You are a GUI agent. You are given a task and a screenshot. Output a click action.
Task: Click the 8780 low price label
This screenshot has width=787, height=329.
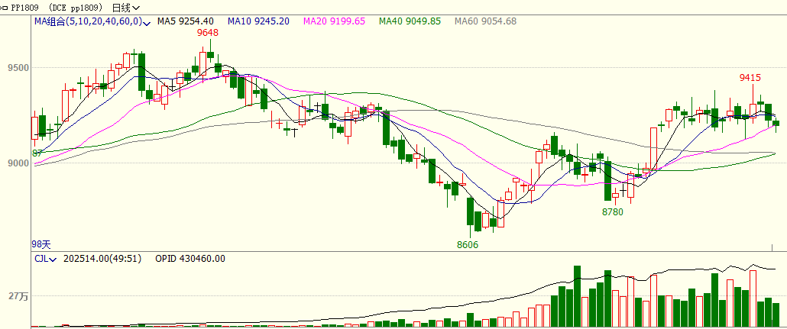pyautogui.click(x=612, y=212)
